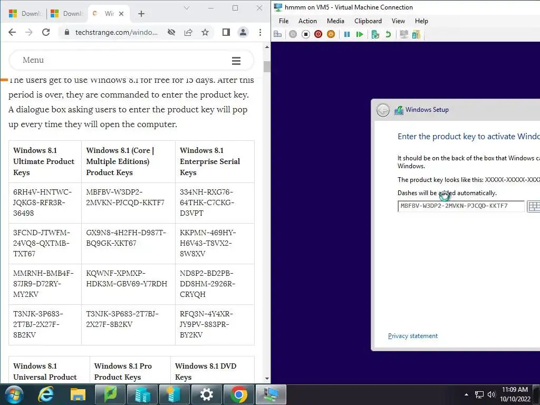Close the active Win browser tab
This screenshot has height=405, width=540.
pyautogui.click(x=121, y=14)
